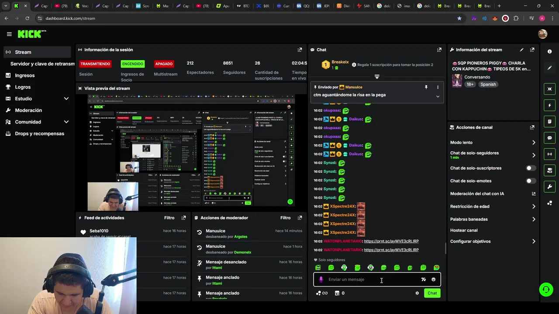Open Palabras baneadas options
Viewport: 559px width, 314px height.
493,219
